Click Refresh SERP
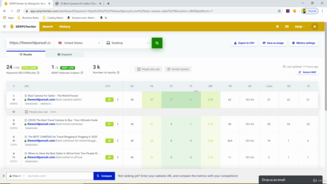The width and height of the screenshot is (327, 184). click(308, 72)
